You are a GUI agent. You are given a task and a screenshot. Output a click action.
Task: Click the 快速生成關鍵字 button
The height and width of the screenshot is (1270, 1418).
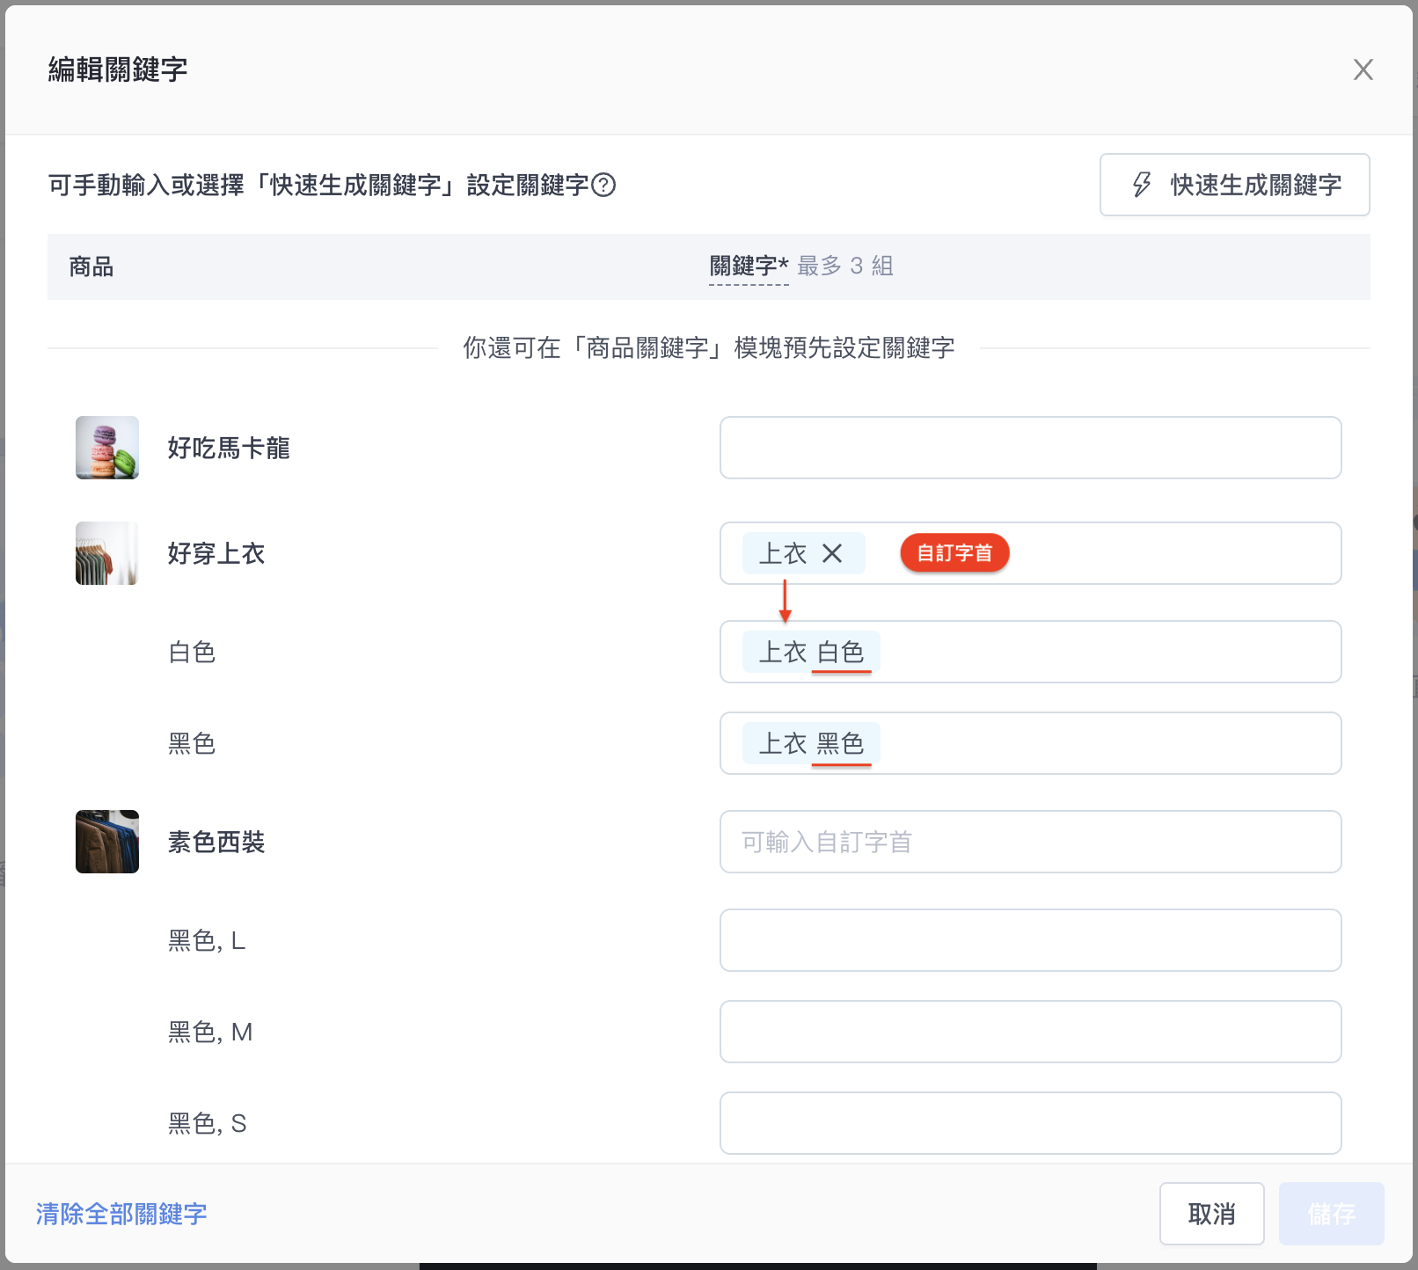tap(1234, 185)
